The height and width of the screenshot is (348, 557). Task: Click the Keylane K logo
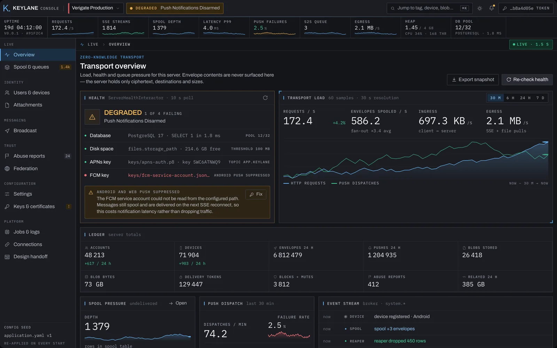[7, 8]
